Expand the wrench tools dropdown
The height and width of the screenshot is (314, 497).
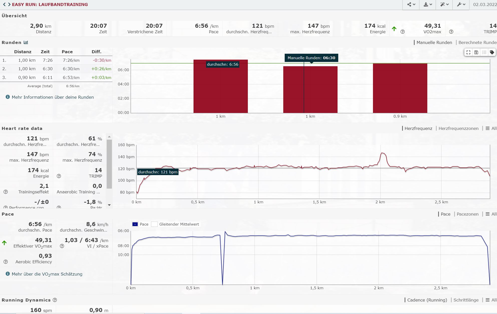point(461,4)
